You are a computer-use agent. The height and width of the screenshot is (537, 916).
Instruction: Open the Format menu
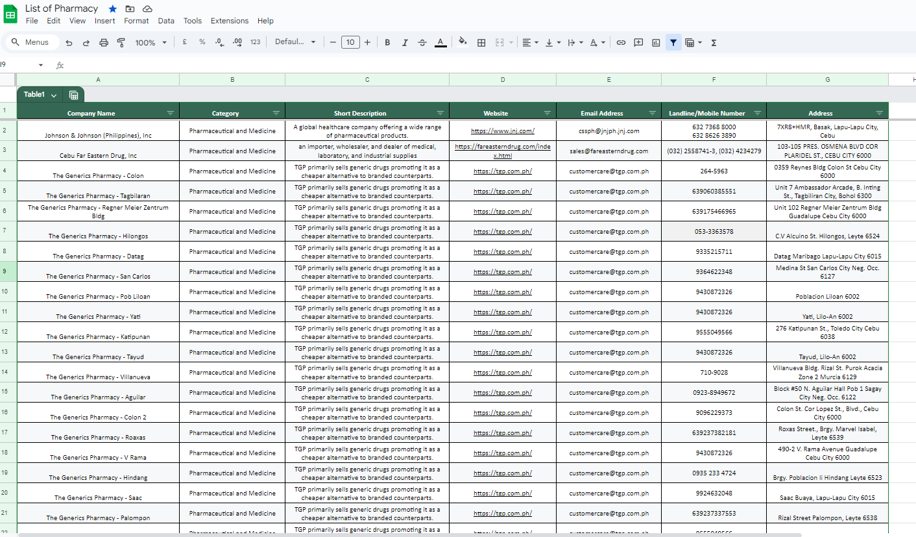(136, 21)
